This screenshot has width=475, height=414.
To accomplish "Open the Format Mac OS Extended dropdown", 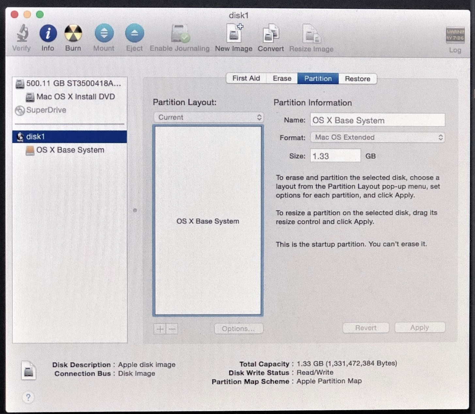I will [x=378, y=137].
